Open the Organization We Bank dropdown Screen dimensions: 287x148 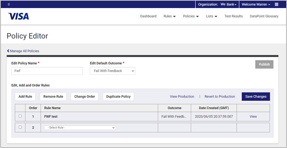point(217,4)
